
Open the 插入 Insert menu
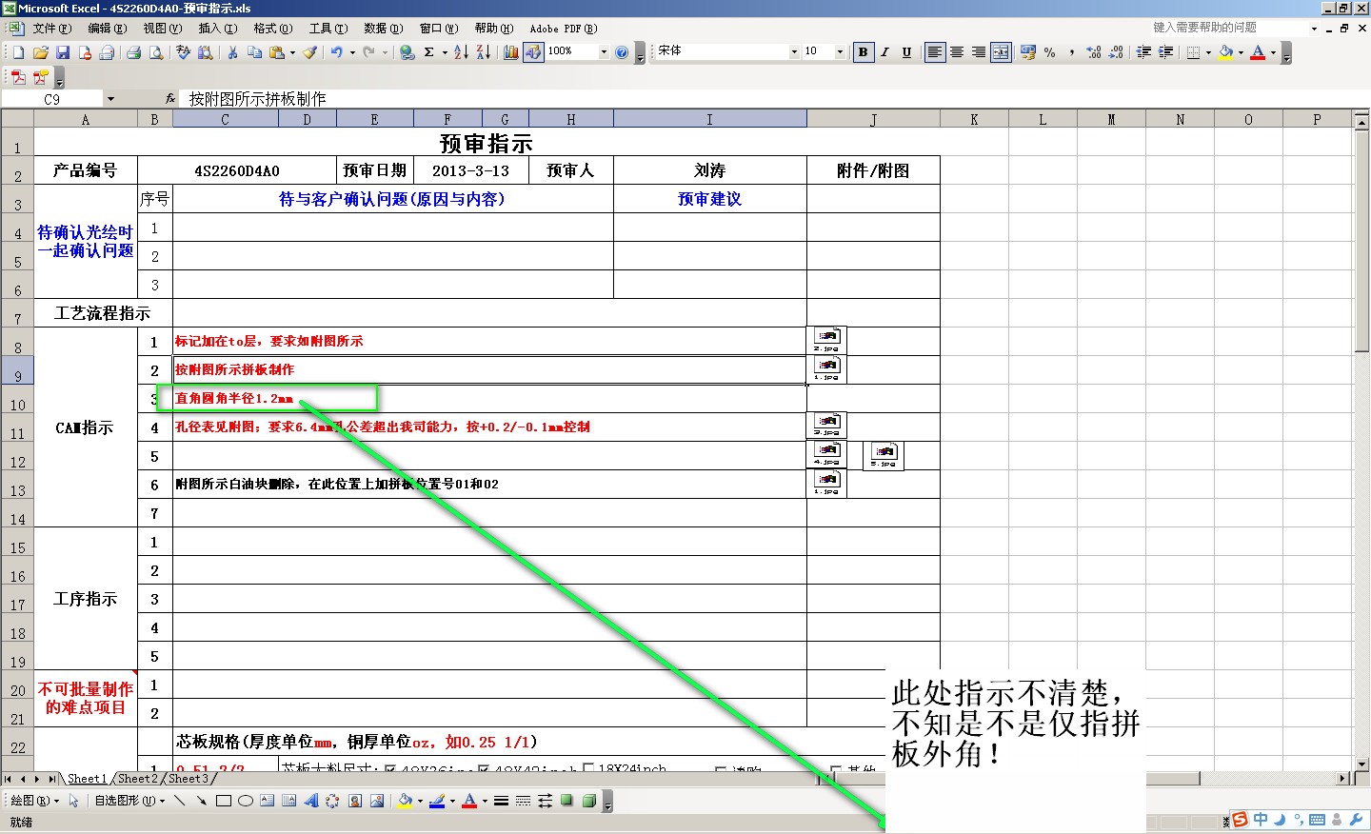(x=217, y=29)
